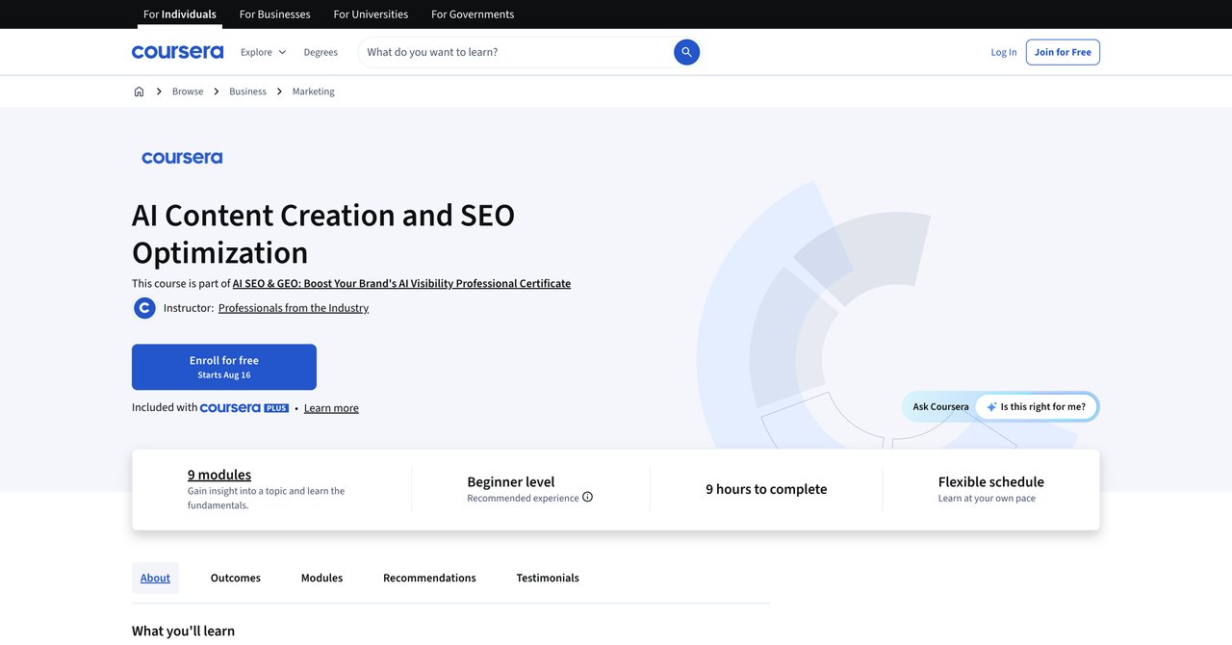The width and height of the screenshot is (1232, 645).
Task: Switch to For Universities tab
Action: tap(371, 14)
